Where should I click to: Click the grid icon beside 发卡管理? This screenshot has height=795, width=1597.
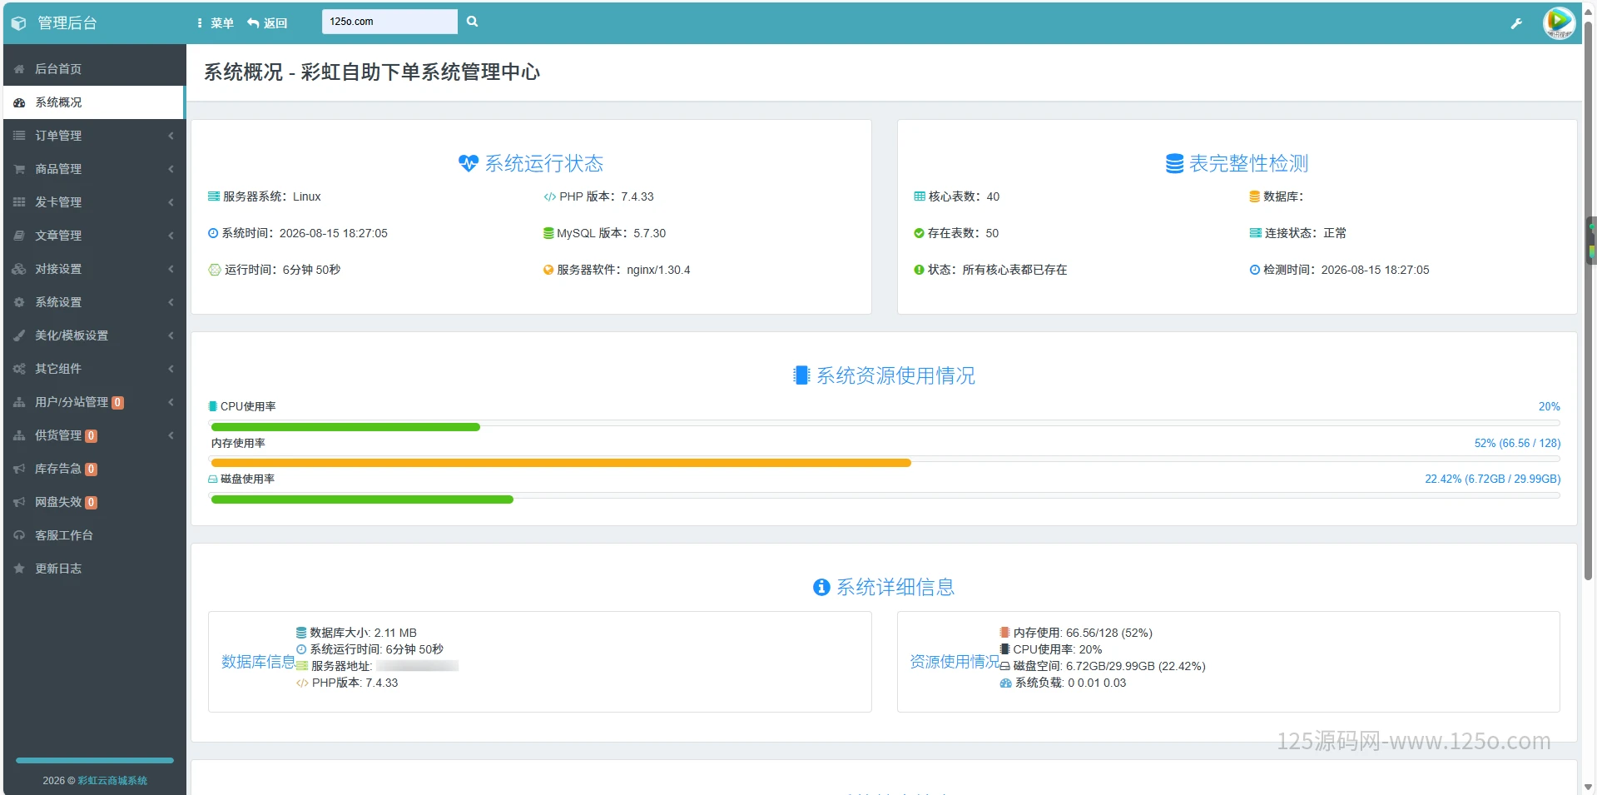coord(19,202)
